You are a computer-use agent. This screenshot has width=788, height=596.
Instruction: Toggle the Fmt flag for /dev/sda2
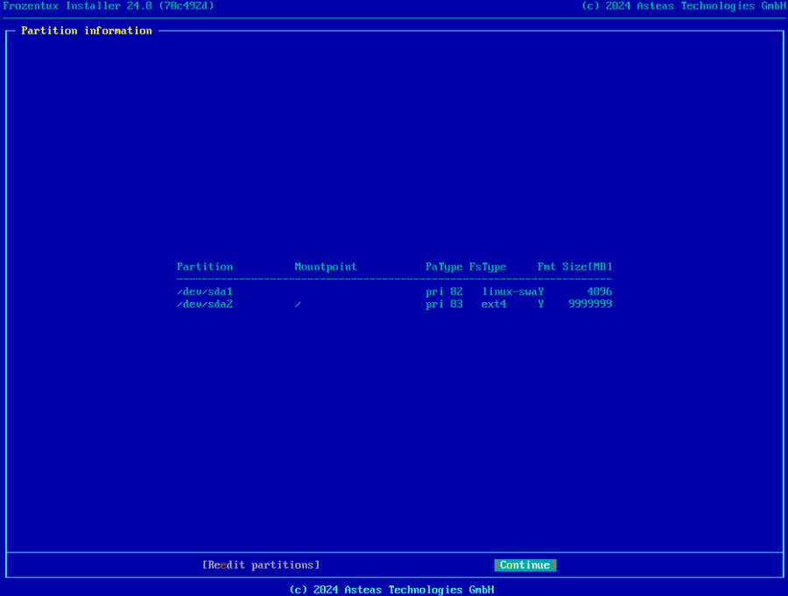540,304
